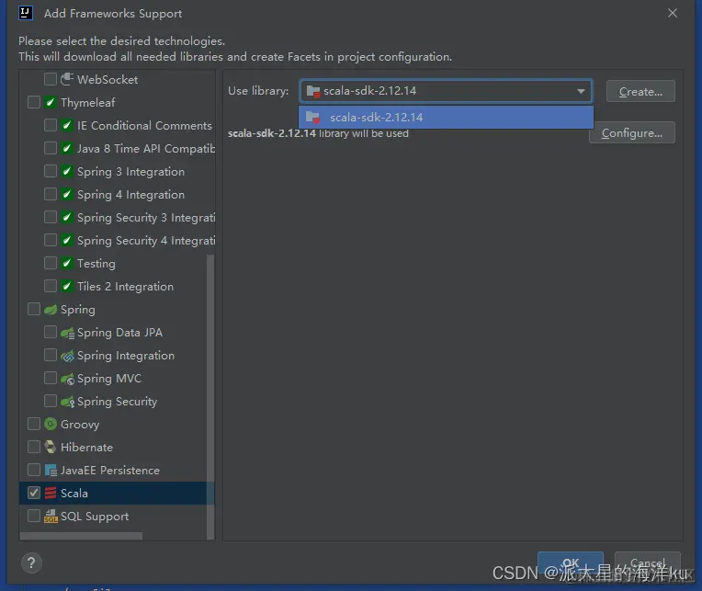
Task: Check the IE Conditional Comments checkbox
Action: pos(51,125)
